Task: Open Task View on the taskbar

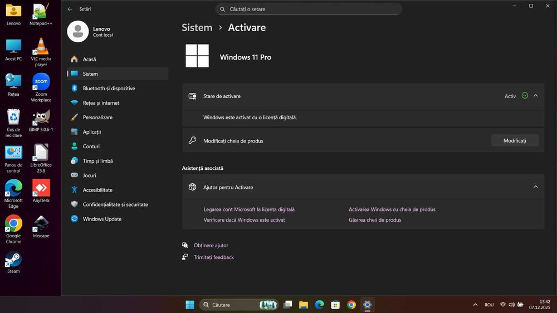Action: pyautogui.click(x=288, y=305)
